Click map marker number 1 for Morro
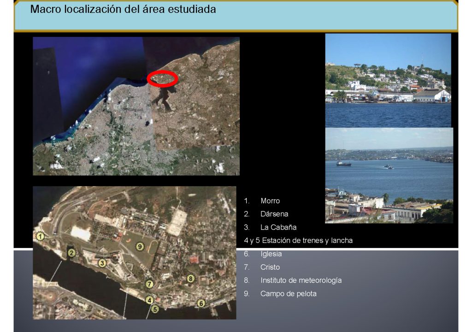Viewport: 472px width, 332px height. point(40,237)
